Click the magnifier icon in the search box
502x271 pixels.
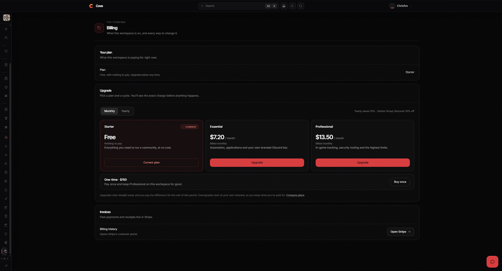202,6
